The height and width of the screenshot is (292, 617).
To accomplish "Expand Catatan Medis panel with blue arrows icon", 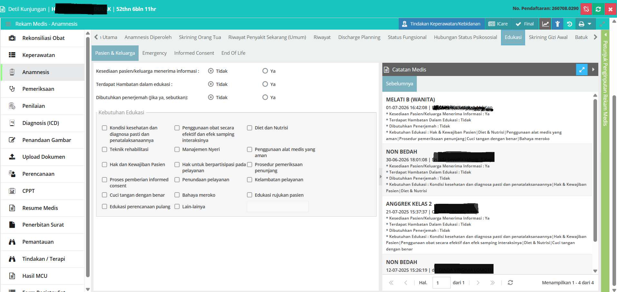I will pyautogui.click(x=582, y=70).
